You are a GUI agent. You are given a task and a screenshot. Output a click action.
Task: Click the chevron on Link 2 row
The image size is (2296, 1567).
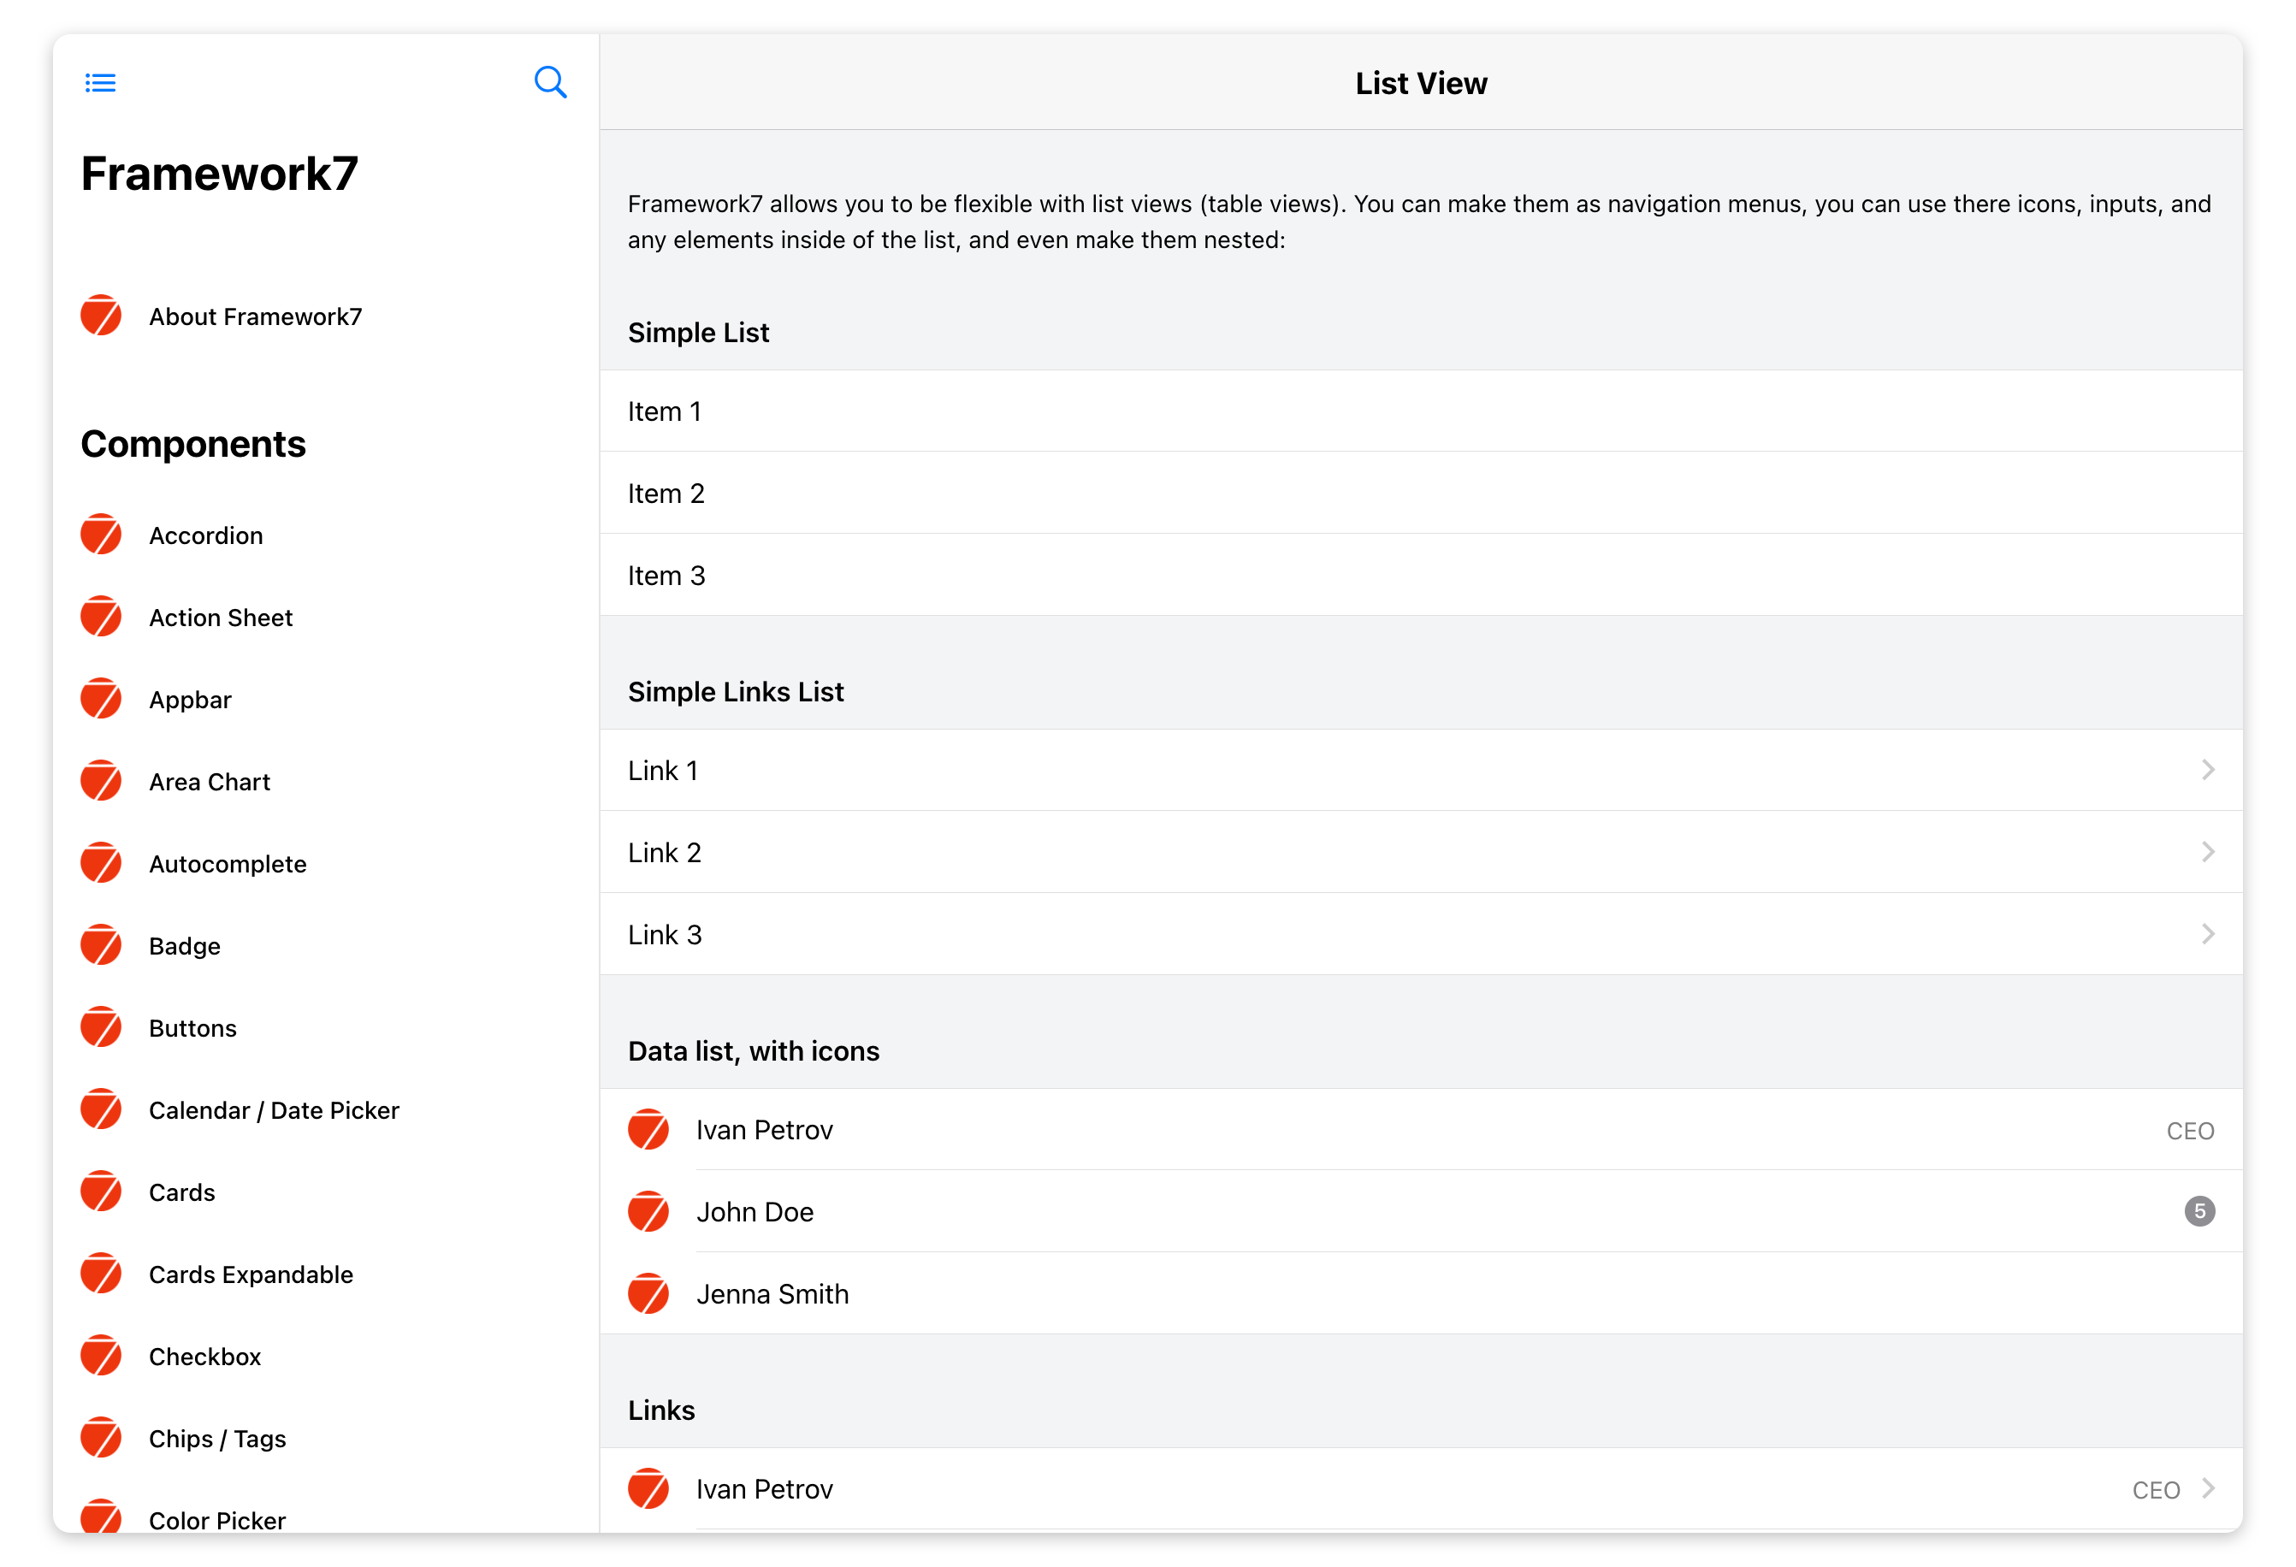[2208, 852]
